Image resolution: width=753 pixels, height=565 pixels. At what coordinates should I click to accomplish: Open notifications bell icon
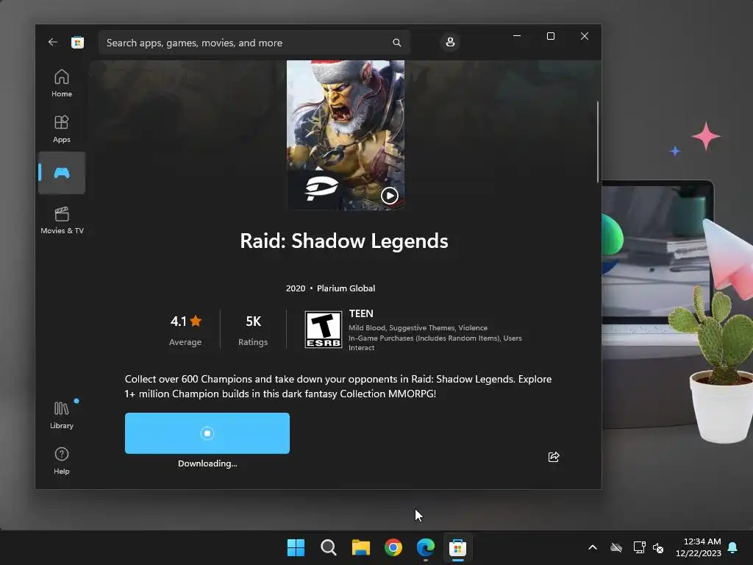(733, 547)
